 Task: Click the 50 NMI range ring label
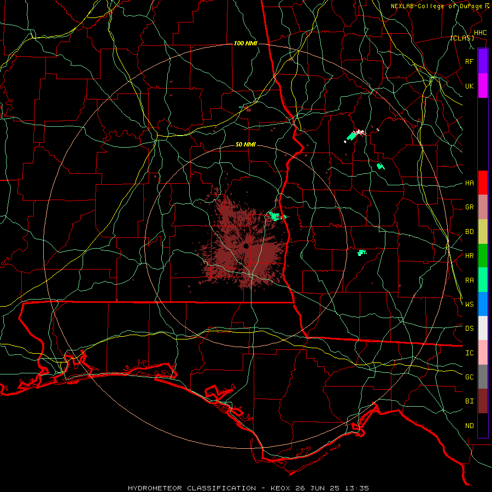(x=245, y=144)
